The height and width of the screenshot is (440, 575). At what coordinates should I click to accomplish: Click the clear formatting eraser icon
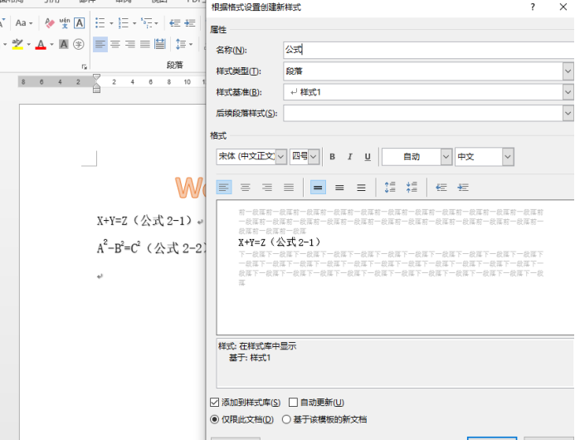point(50,23)
